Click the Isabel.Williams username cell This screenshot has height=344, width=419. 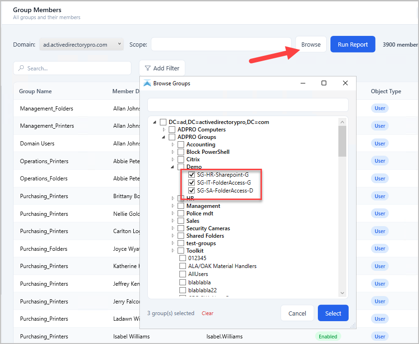(225, 336)
